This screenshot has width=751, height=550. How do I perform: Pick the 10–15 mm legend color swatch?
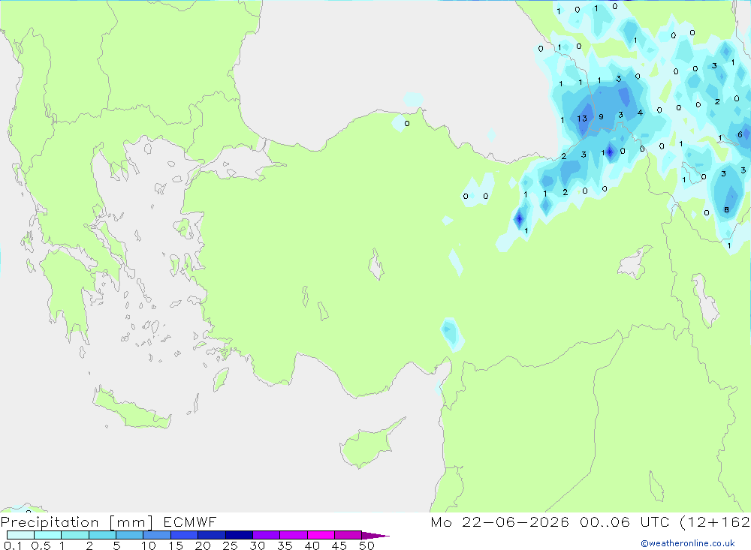pos(157,535)
